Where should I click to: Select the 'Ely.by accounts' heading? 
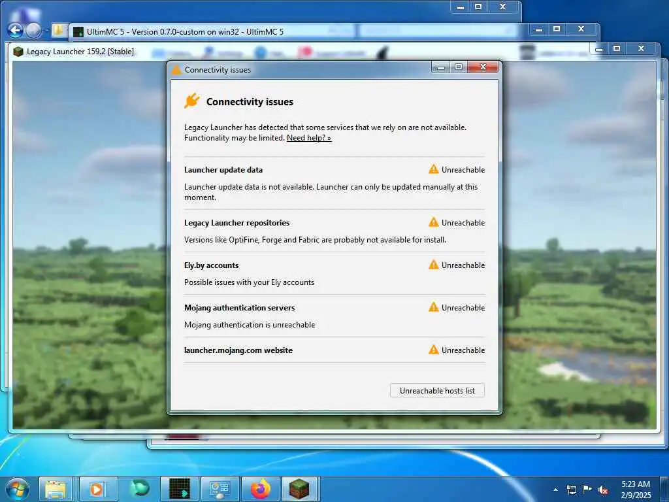(x=211, y=265)
